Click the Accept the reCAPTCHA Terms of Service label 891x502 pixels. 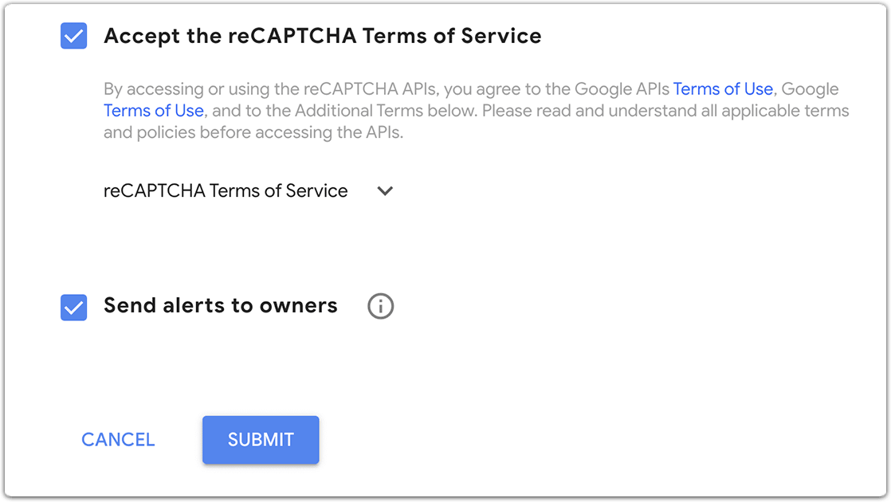322,36
